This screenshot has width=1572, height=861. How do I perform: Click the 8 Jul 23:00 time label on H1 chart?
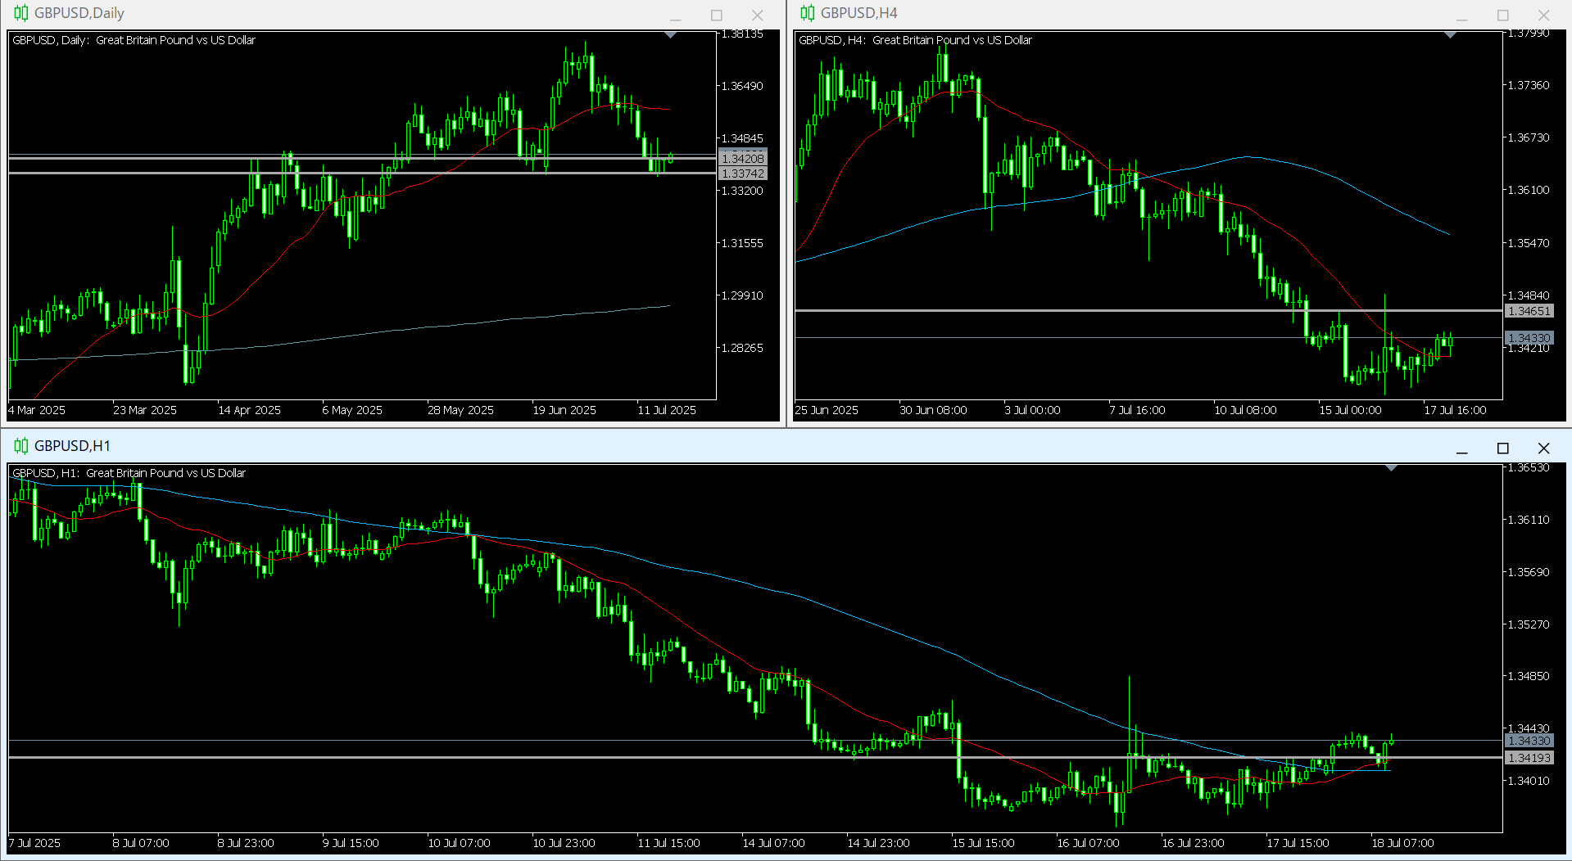click(x=246, y=843)
